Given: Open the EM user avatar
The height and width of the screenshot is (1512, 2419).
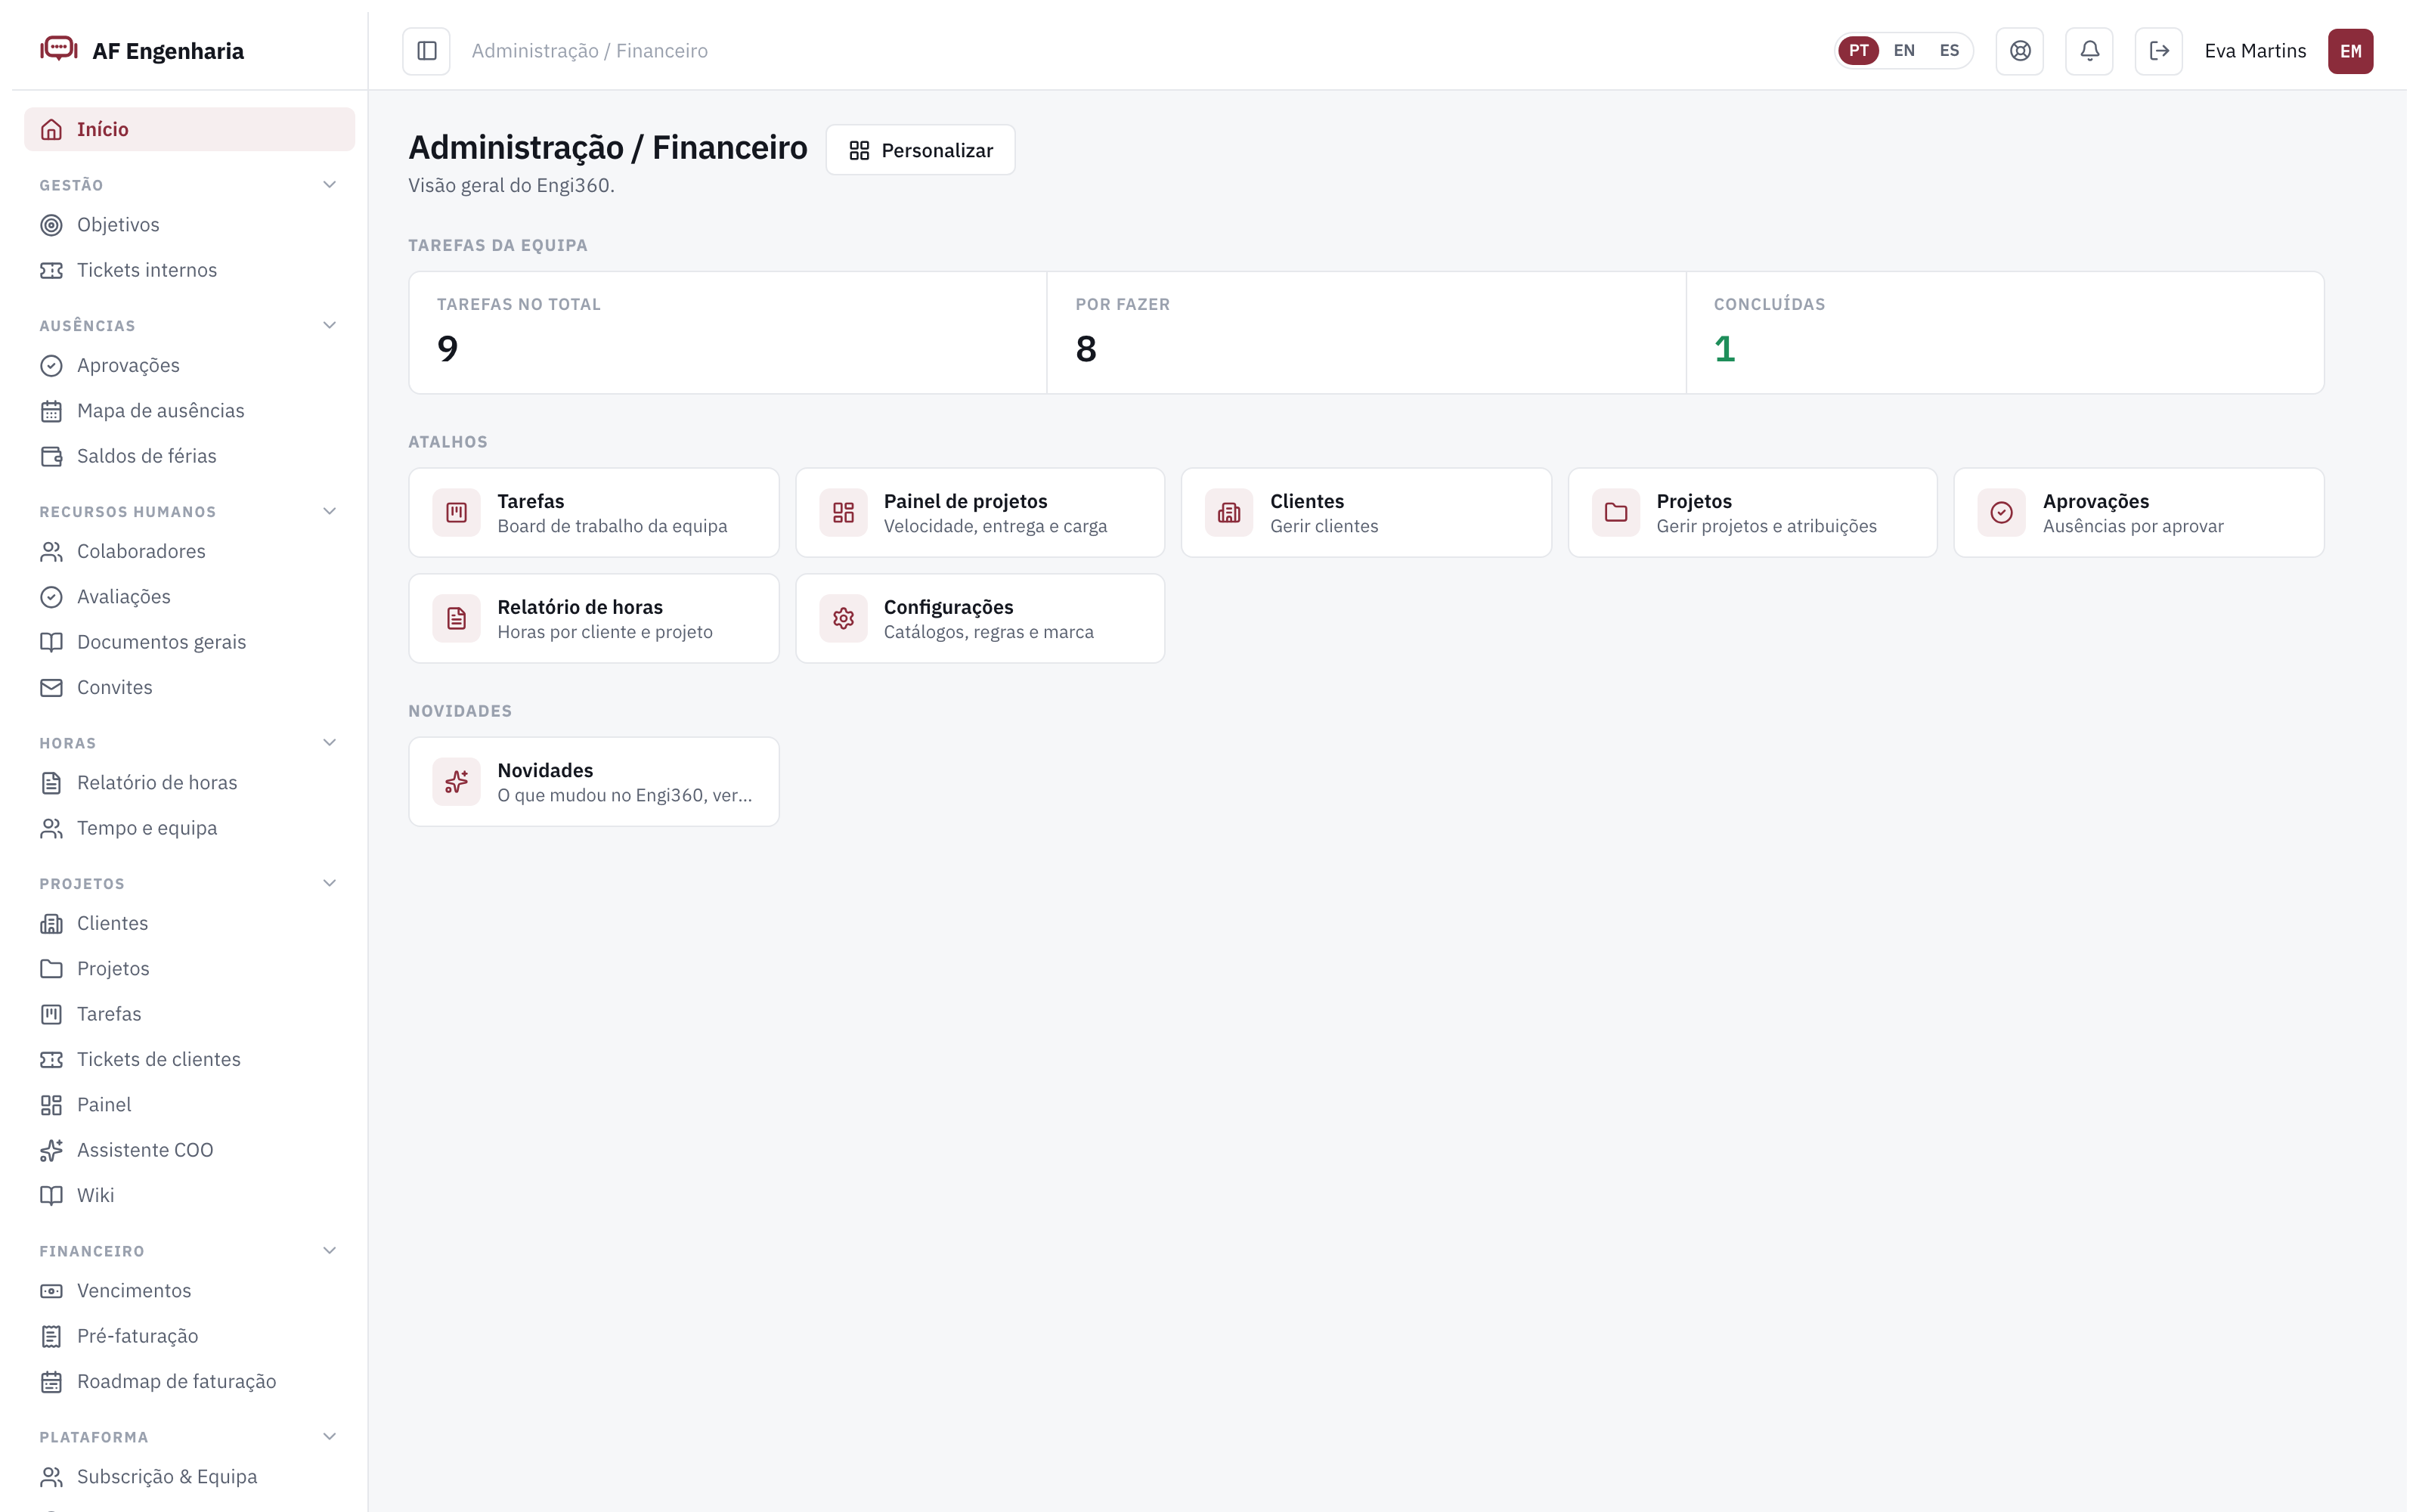Looking at the screenshot, I should click(2351, 51).
